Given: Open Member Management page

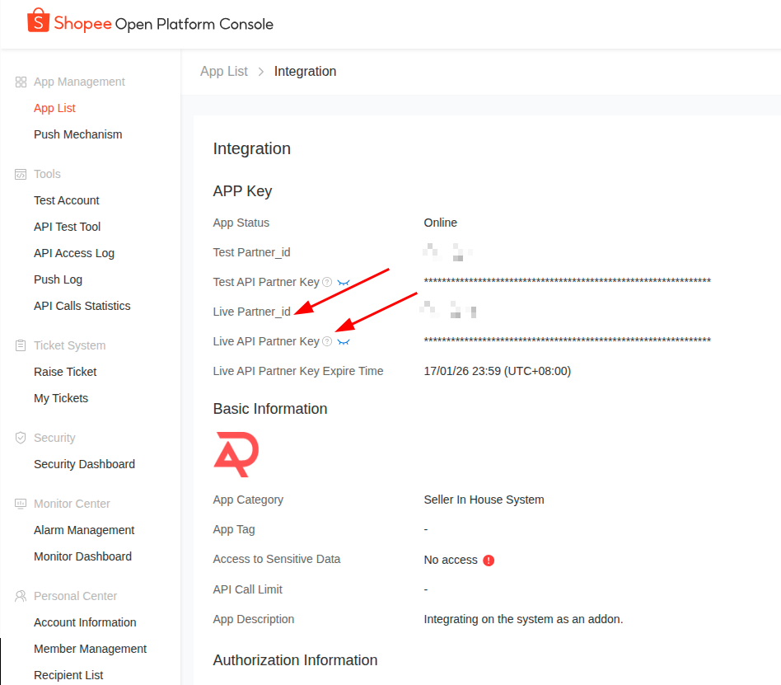Looking at the screenshot, I should point(90,649).
